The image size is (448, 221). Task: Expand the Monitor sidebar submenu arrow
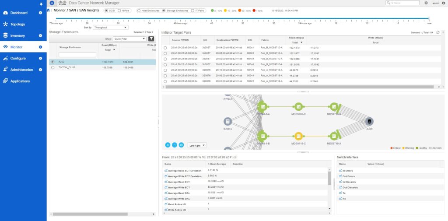[40, 47]
